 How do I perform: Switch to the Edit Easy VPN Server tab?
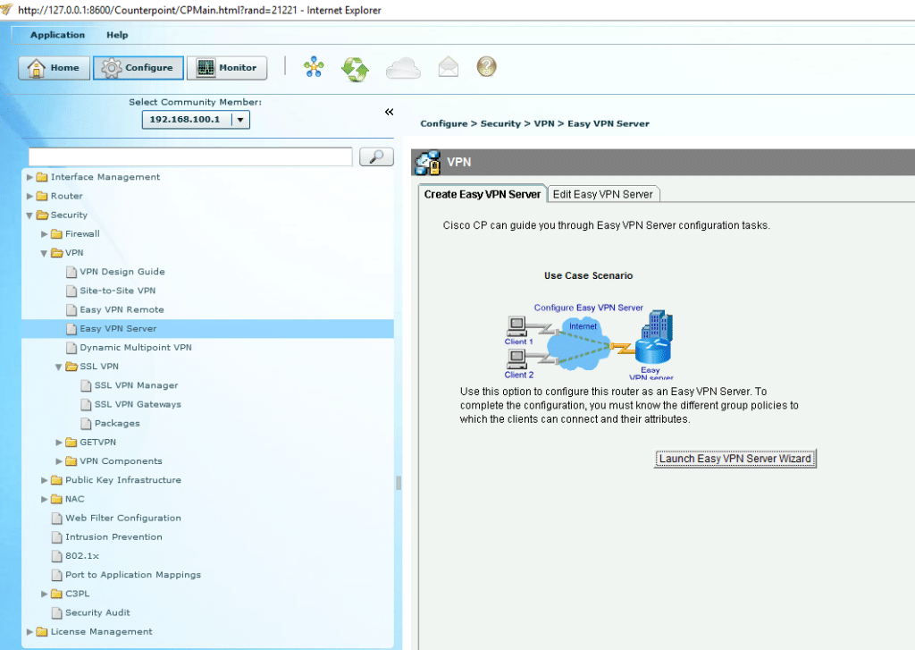click(x=604, y=193)
